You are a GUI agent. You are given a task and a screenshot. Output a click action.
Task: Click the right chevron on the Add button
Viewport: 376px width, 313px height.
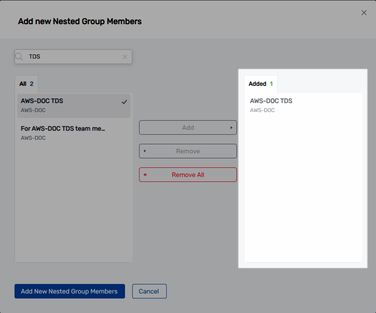pos(231,127)
